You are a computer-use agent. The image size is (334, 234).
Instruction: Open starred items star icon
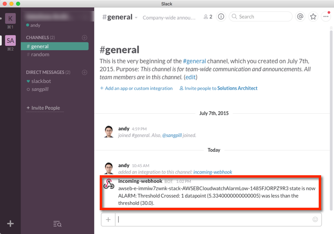313,17
